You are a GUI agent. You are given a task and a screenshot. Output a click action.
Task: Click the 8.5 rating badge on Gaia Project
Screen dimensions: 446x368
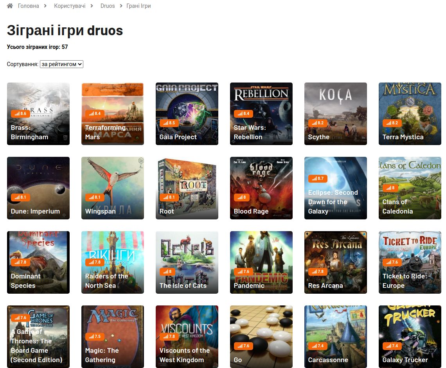[169, 123]
